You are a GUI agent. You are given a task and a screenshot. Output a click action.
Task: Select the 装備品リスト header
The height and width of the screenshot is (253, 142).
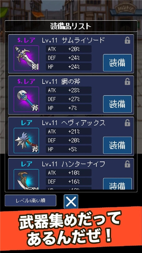click(x=71, y=26)
